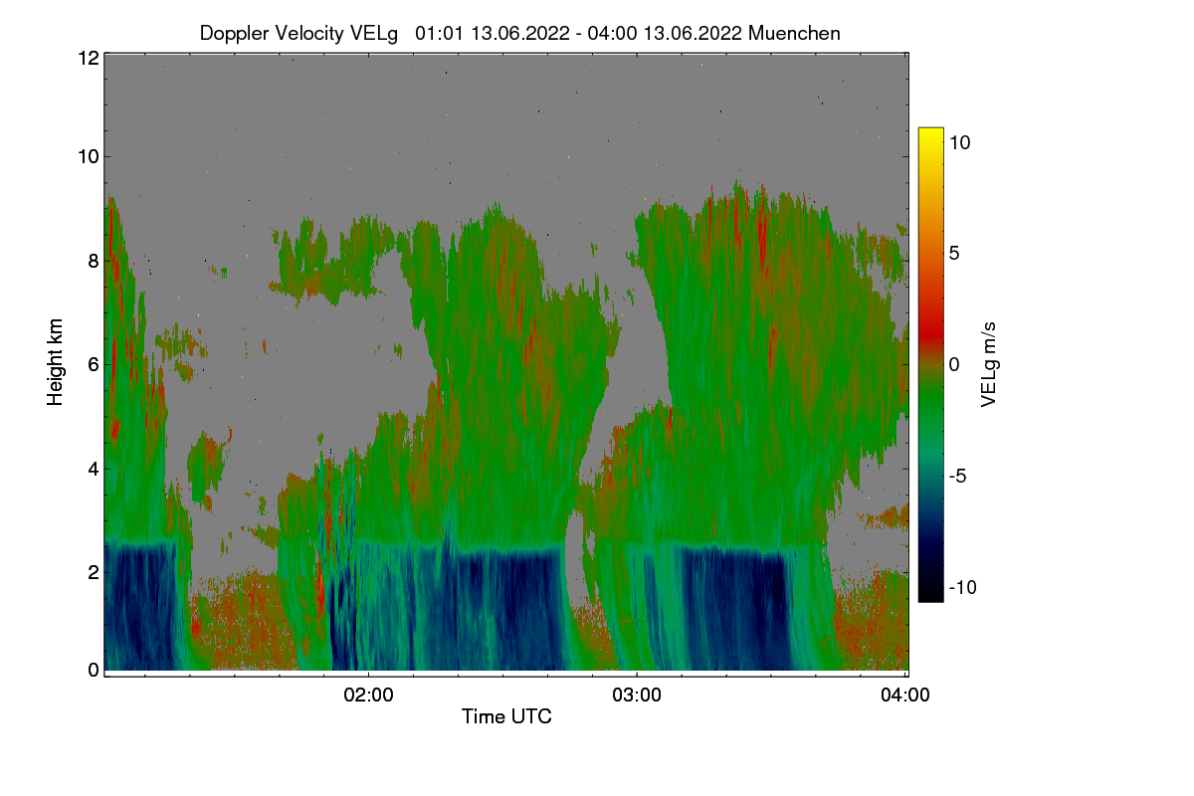This screenshot has width=1194, height=796.
Task: Click the '2' height axis label
Action: 94,571
